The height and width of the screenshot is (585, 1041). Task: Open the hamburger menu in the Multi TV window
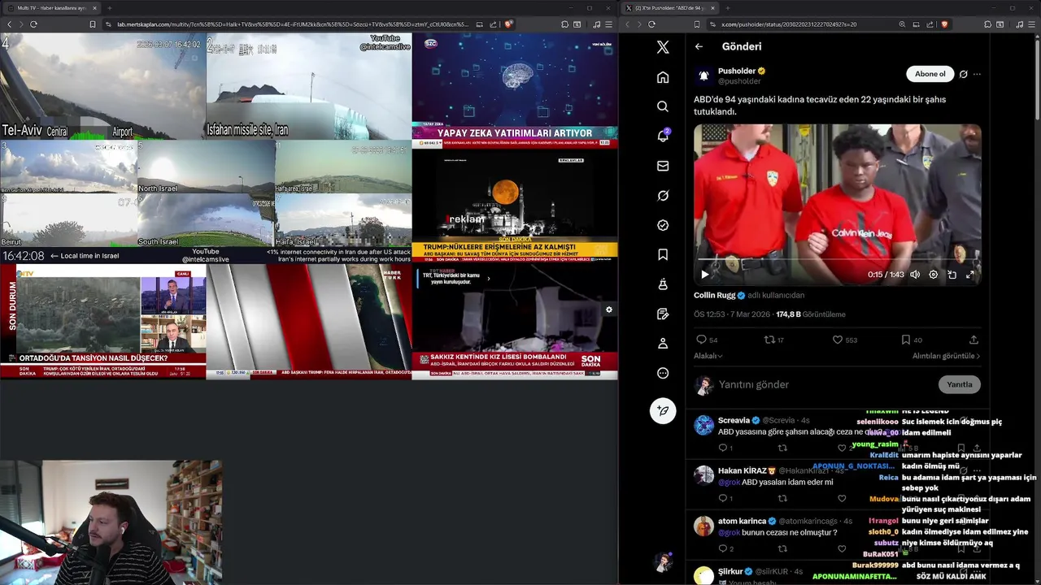(x=609, y=24)
